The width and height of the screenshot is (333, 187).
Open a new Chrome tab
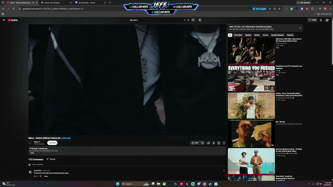[x=110, y=3]
